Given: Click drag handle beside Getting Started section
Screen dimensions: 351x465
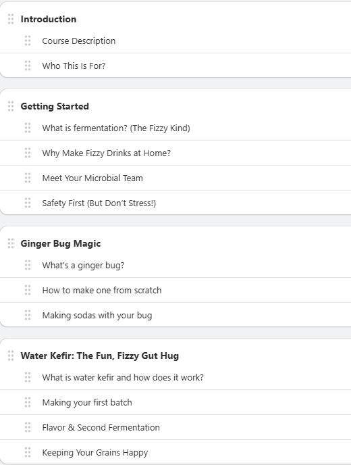Looking at the screenshot, I should [x=11, y=106].
